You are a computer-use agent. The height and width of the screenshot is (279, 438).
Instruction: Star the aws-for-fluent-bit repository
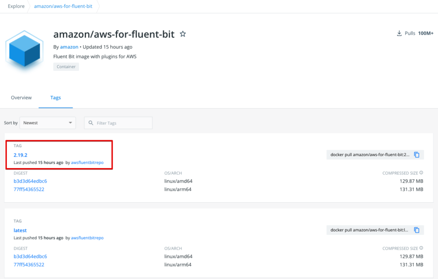coord(182,34)
